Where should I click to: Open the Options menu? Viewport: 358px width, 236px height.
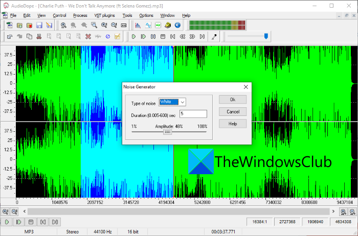pyautogui.click(x=146, y=15)
